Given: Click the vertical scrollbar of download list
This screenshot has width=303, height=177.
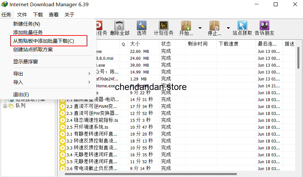Looking at the screenshot, I should tap(298, 58).
